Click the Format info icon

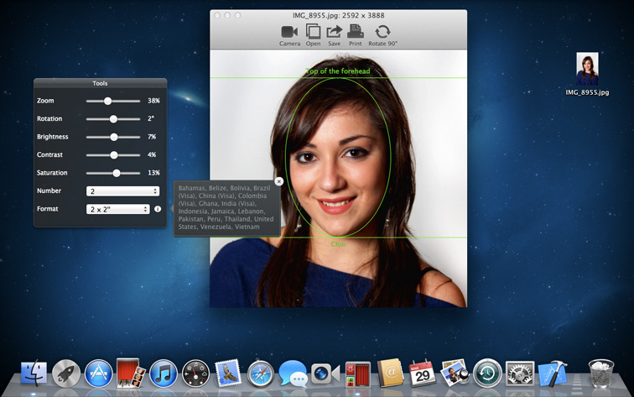158,209
